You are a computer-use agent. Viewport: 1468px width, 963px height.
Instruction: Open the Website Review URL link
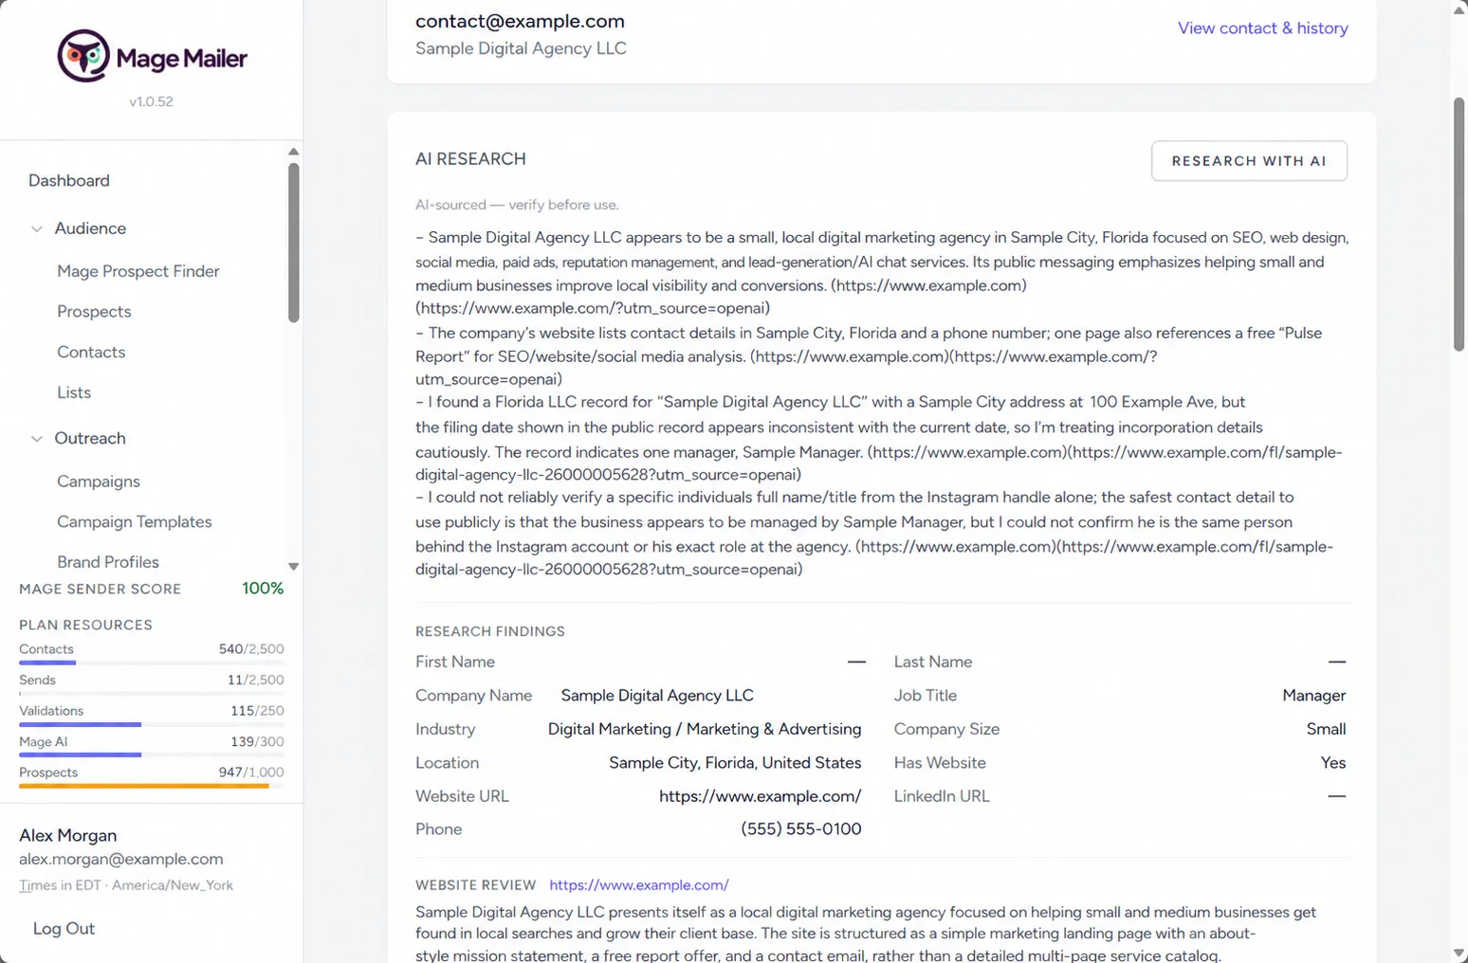pos(639,885)
